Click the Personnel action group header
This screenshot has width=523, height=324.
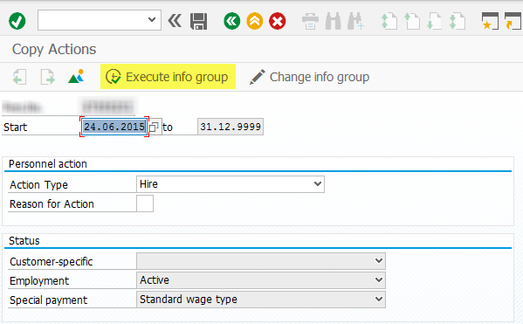48,164
